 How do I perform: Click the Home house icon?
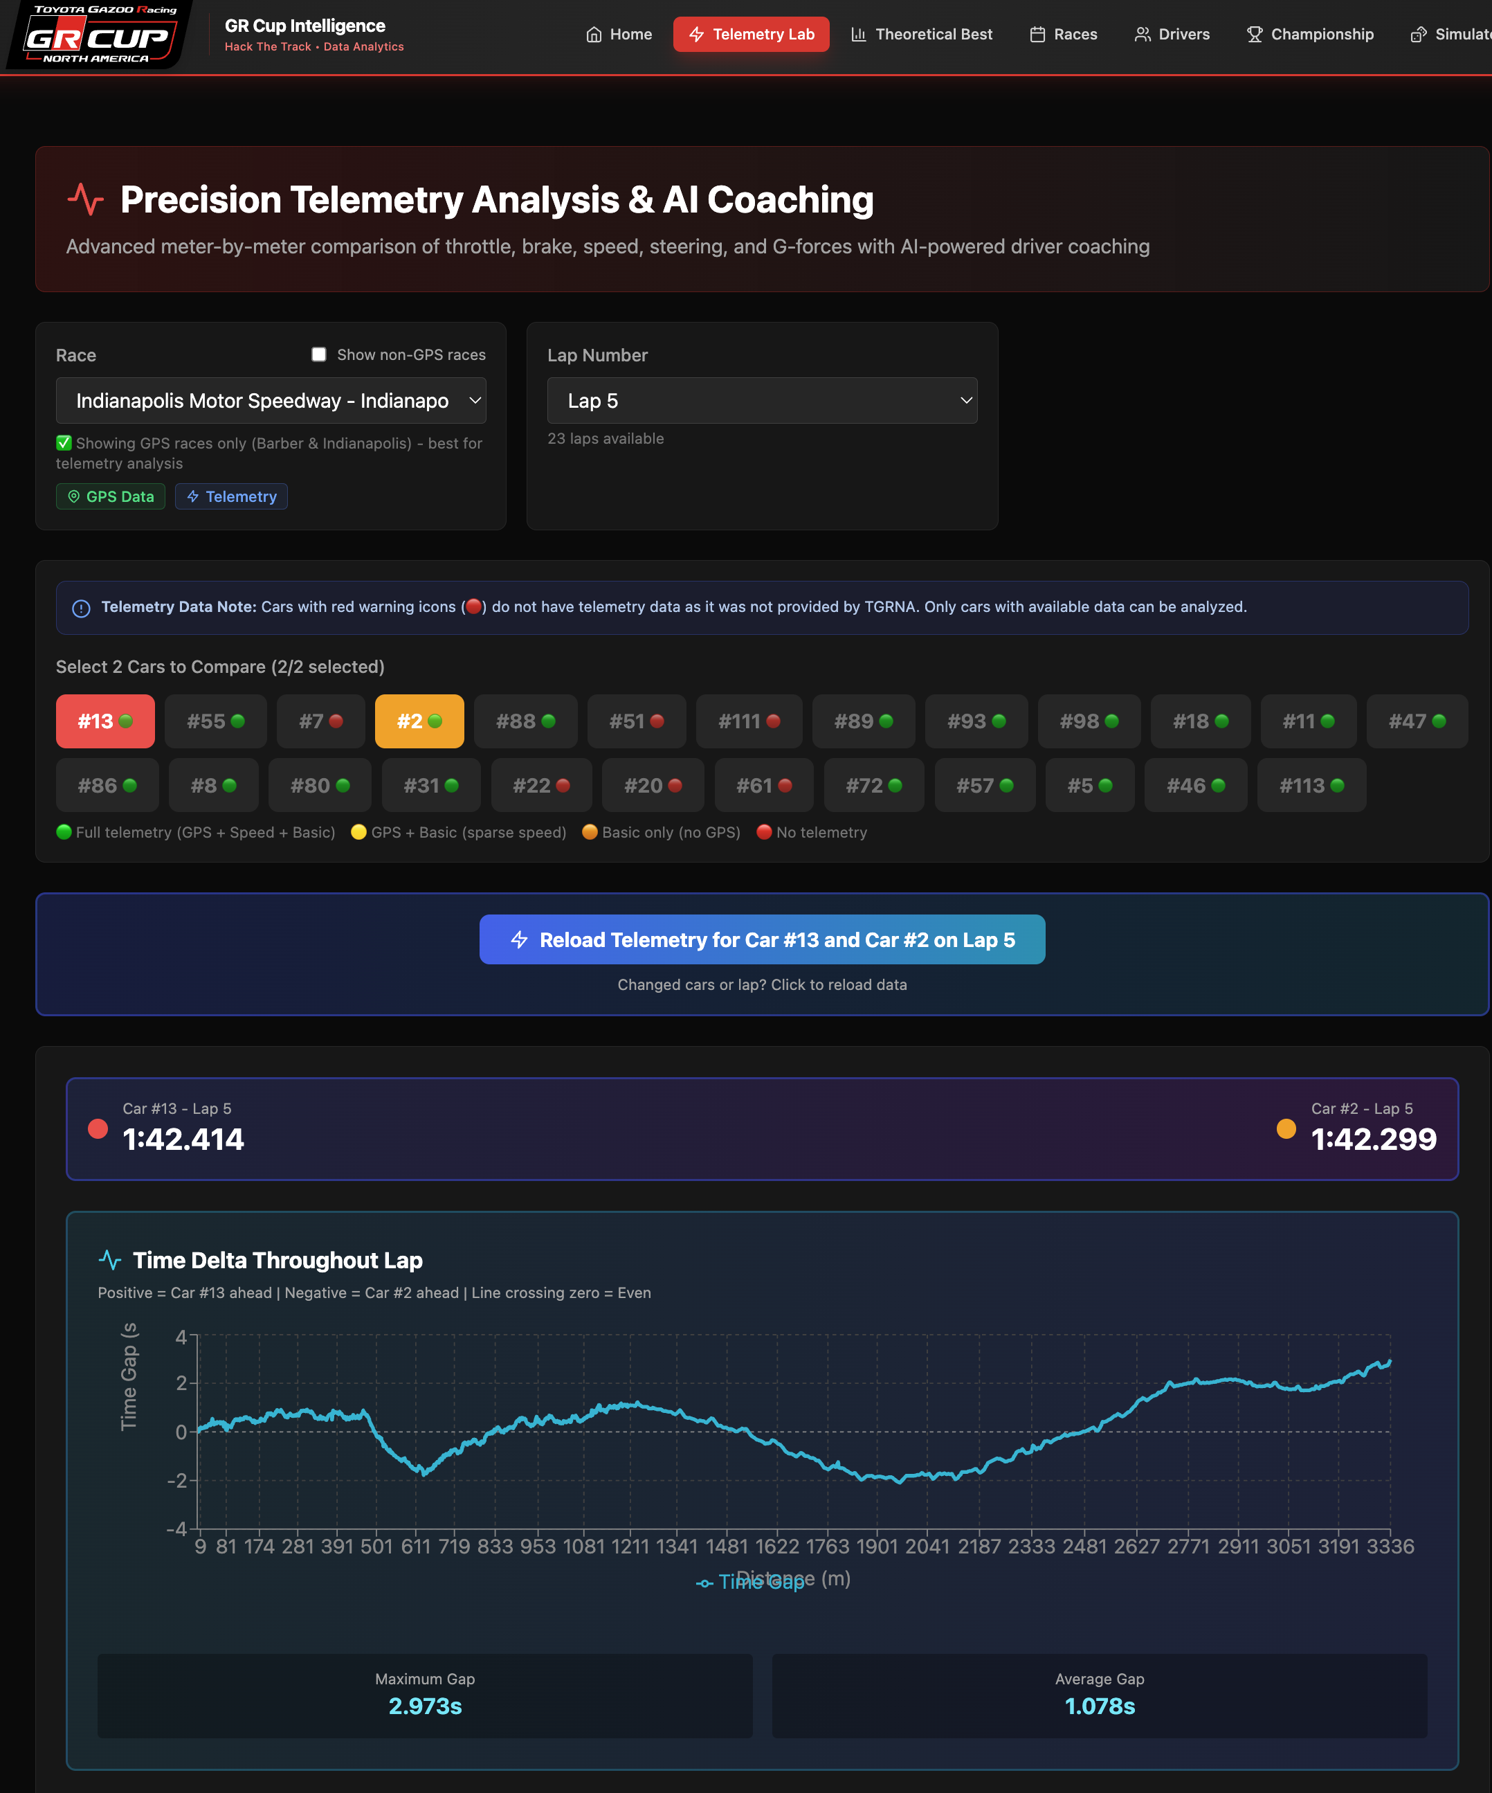pyautogui.click(x=594, y=35)
